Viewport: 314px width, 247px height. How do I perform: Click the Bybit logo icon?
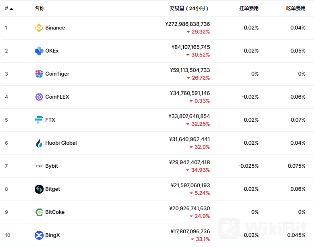pyautogui.click(x=39, y=166)
